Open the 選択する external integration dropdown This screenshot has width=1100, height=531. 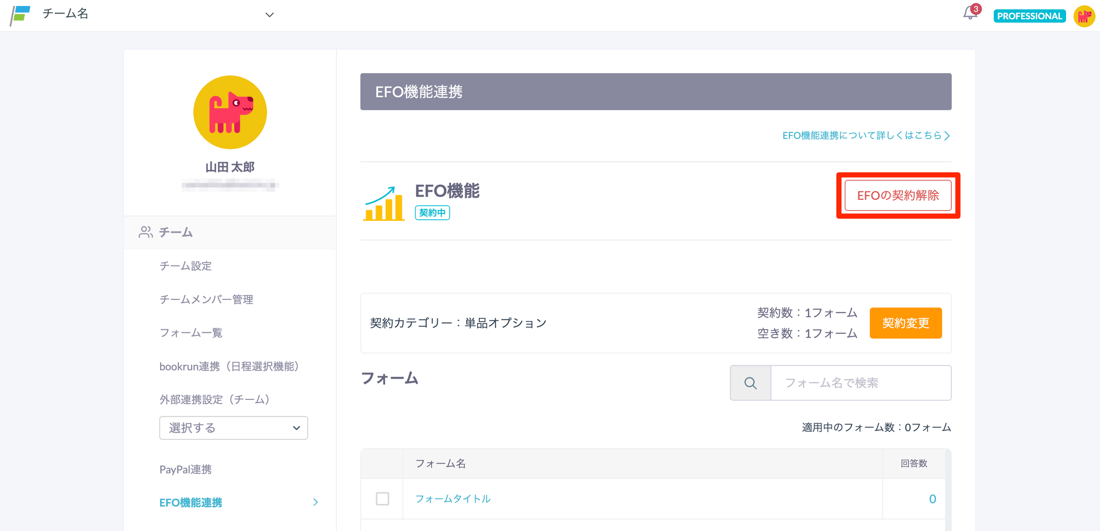[233, 428]
